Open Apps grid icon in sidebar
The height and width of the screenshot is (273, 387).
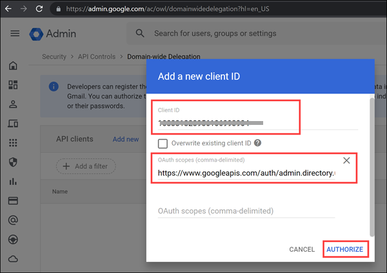click(x=13, y=143)
